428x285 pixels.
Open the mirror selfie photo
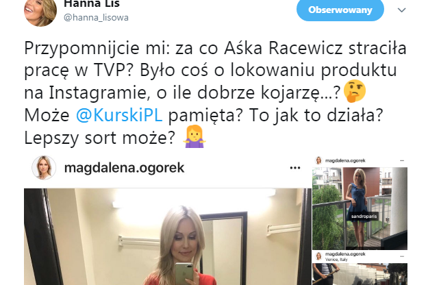(168, 236)
